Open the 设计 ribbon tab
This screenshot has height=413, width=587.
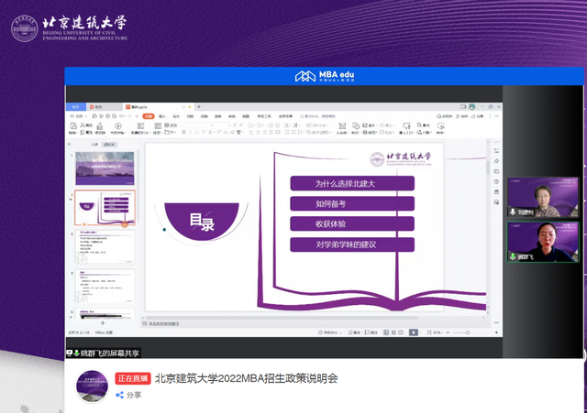176,116
